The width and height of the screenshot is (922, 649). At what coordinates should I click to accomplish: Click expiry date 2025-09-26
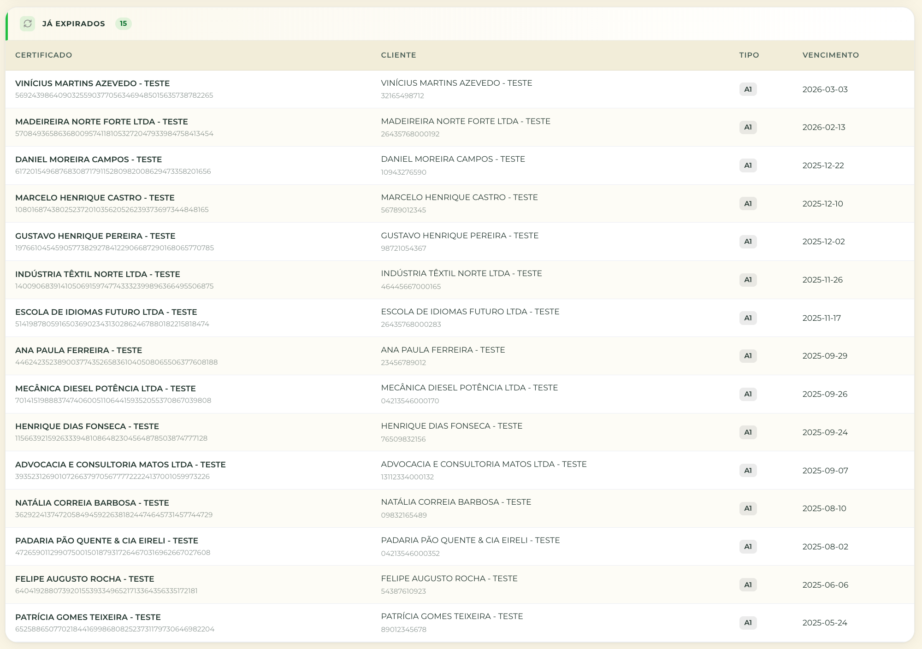(825, 394)
